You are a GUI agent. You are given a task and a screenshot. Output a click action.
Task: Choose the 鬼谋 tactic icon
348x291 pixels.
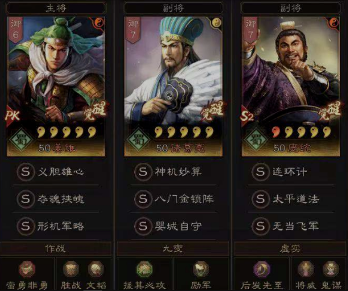click(x=331, y=269)
